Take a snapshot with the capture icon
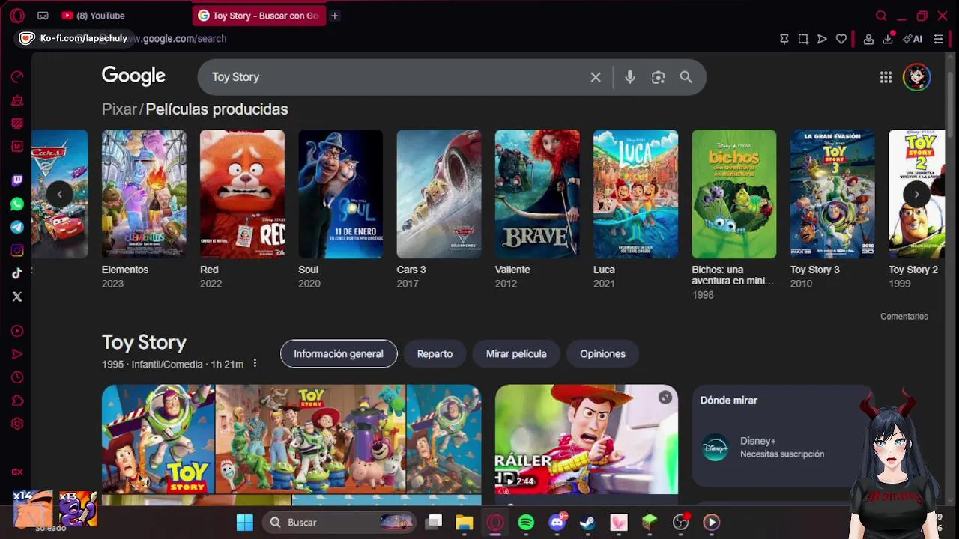Screen dimensions: 959x539 (803, 39)
